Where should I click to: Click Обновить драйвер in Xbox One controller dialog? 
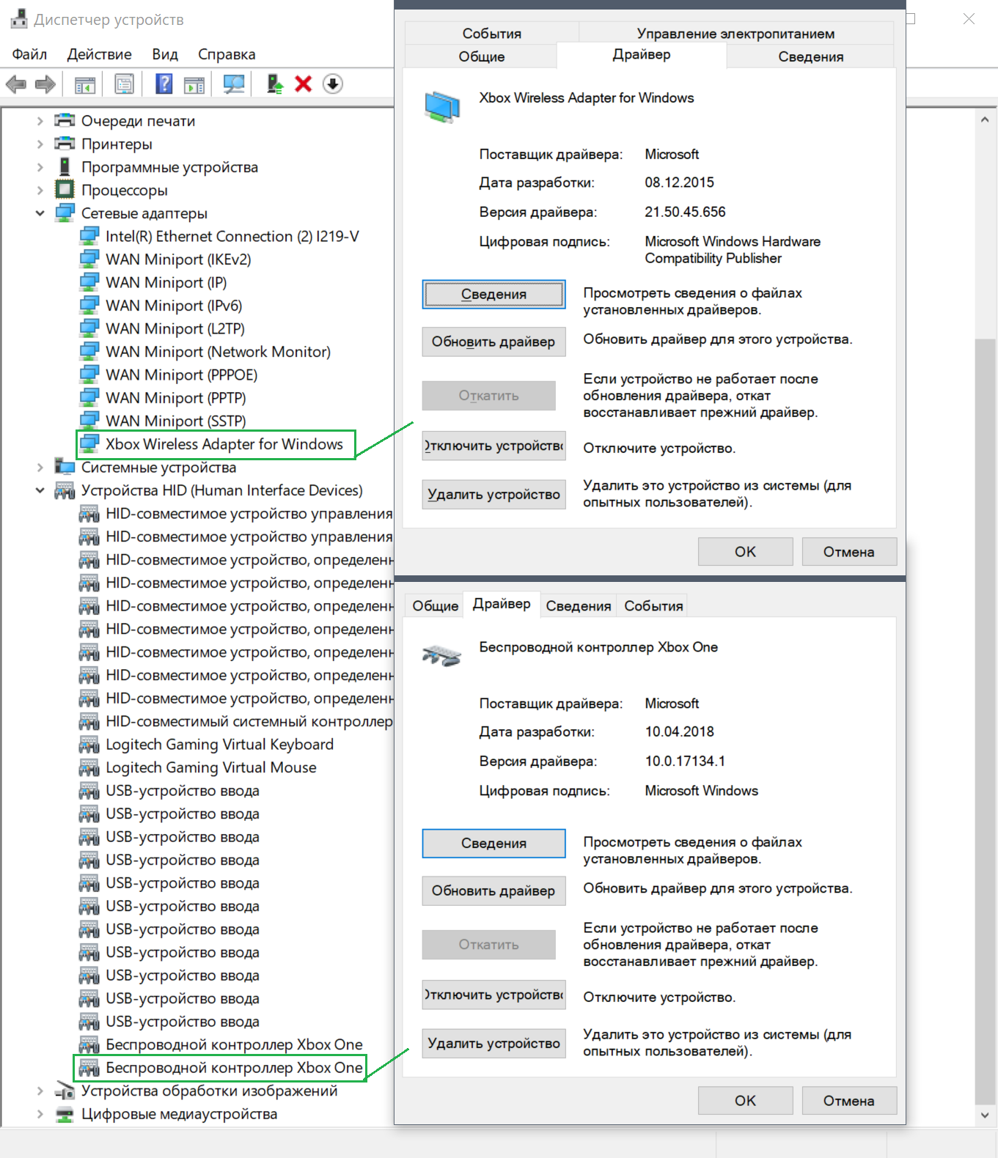click(494, 890)
